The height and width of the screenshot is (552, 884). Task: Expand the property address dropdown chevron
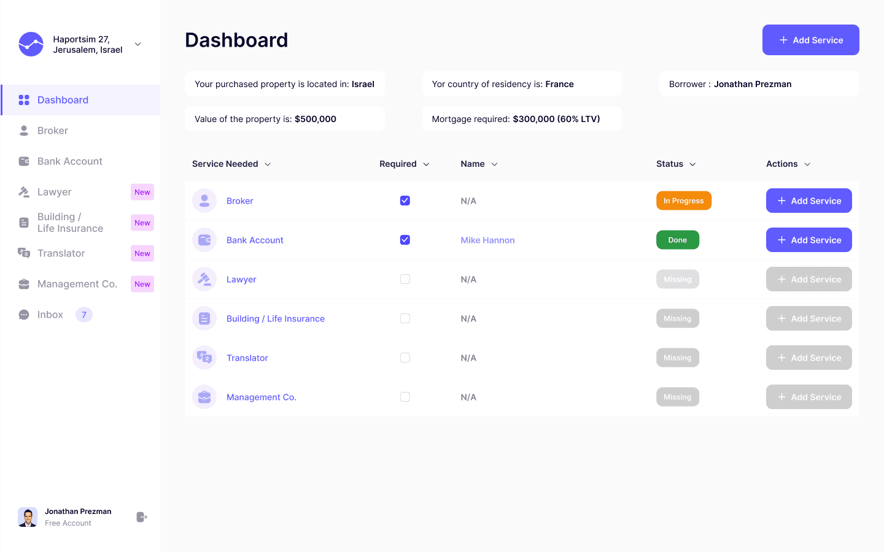(x=138, y=44)
